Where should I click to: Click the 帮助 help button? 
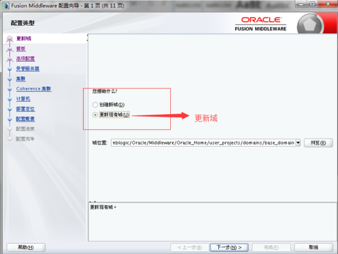tap(26, 247)
